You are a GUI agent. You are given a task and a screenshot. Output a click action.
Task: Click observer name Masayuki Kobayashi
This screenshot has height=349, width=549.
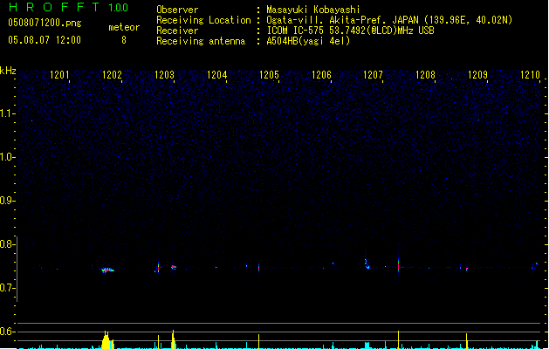coord(313,10)
